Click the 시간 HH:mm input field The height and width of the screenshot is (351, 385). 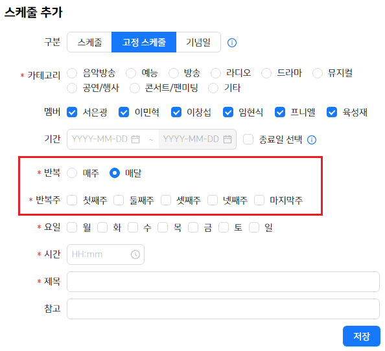click(x=106, y=255)
